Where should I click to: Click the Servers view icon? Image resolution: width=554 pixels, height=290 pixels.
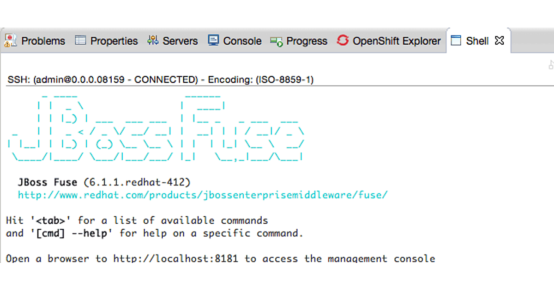point(153,41)
